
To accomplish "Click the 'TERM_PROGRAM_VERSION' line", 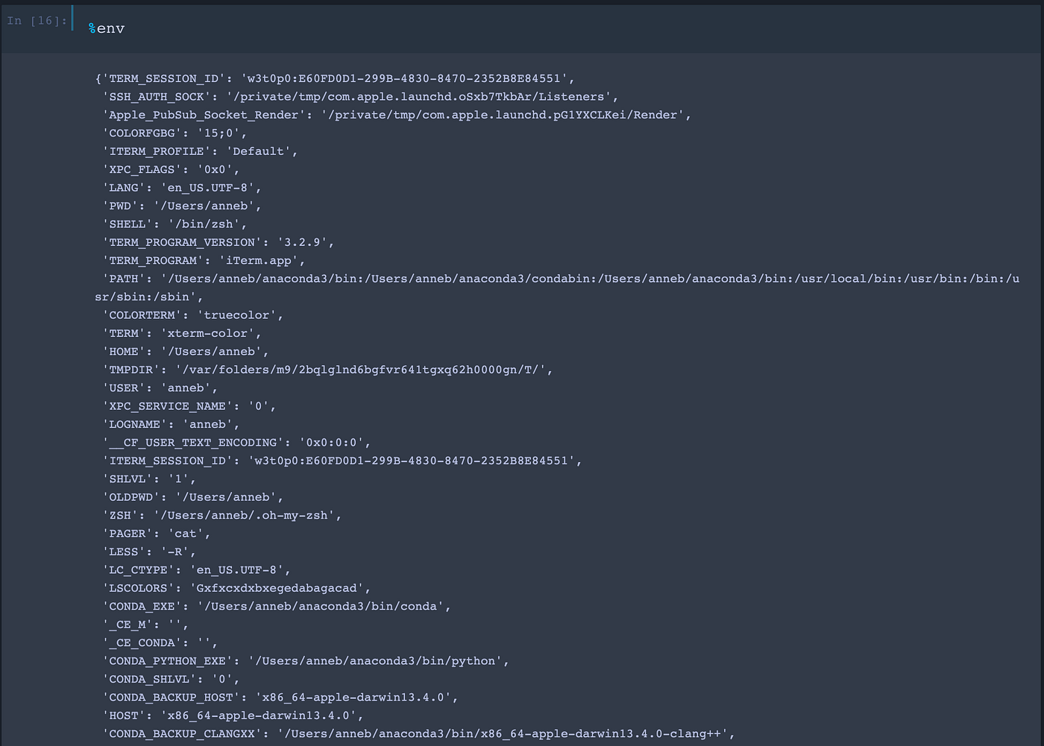I will click(x=218, y=242).
